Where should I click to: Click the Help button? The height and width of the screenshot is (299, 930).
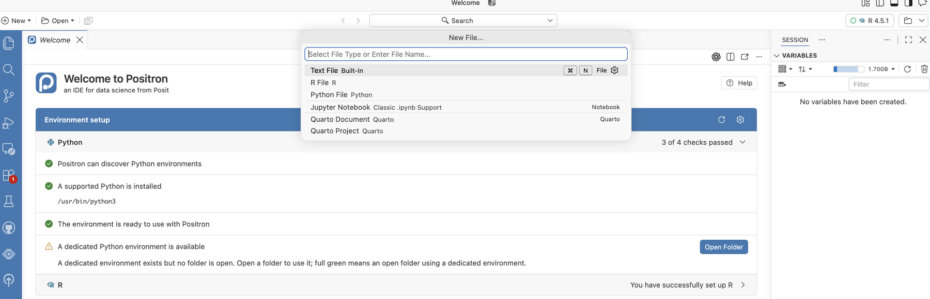point(739,83)
